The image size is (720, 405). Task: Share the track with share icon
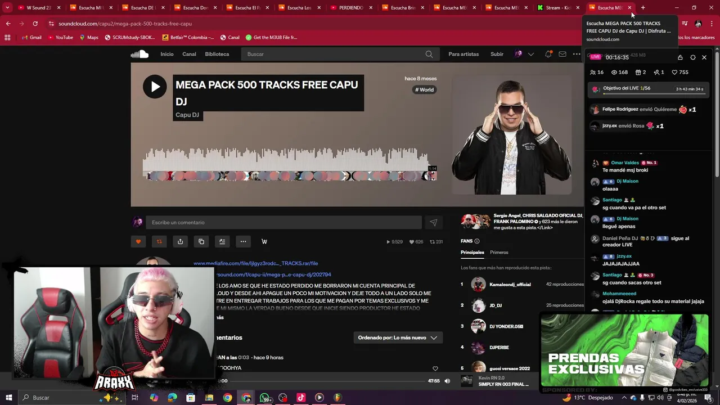[180, 241]
